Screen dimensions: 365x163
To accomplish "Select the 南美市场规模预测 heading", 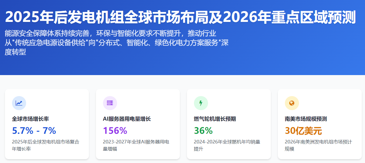I will point(306,119).
